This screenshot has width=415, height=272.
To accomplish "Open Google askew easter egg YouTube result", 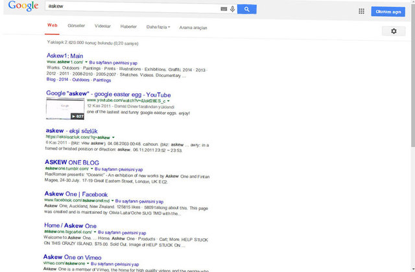I will [x=108, y=94].
